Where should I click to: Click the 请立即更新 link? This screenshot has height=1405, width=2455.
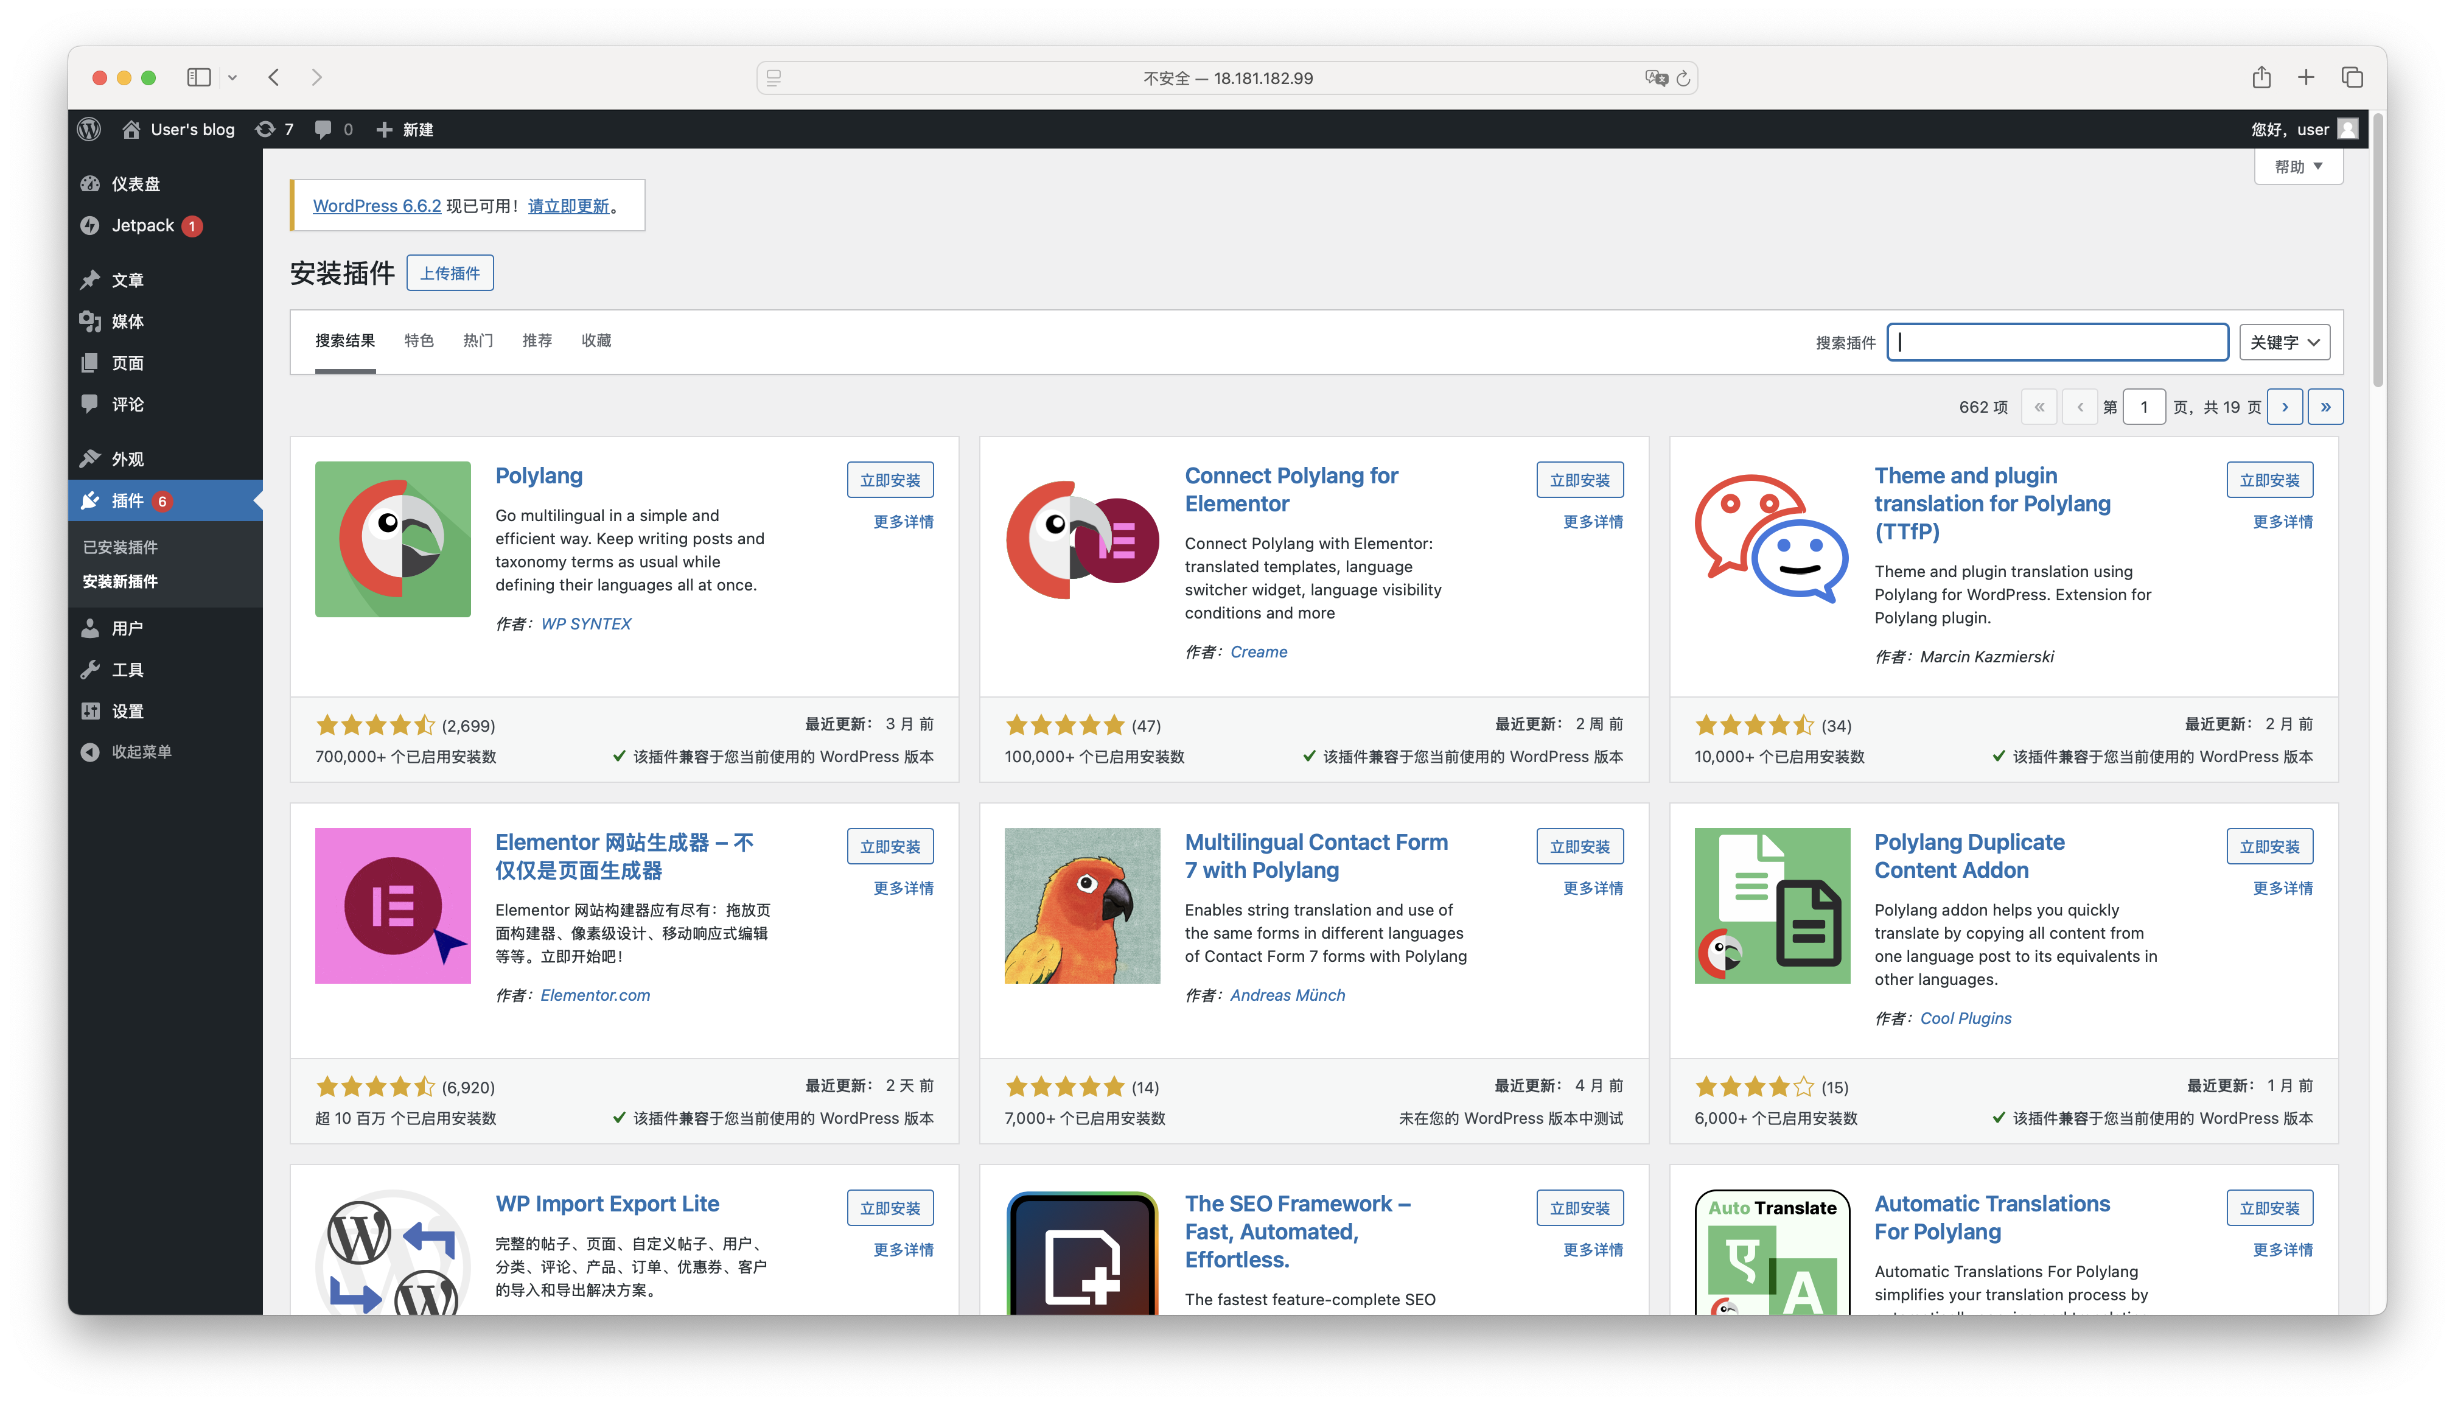pos(568,206)
